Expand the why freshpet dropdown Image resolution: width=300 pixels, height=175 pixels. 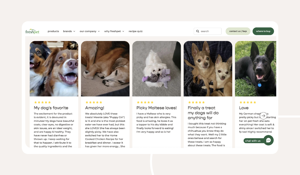[x=114, y=31]
